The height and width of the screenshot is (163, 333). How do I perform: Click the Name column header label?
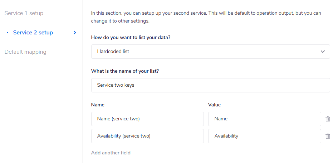click(x=98, y=105)
